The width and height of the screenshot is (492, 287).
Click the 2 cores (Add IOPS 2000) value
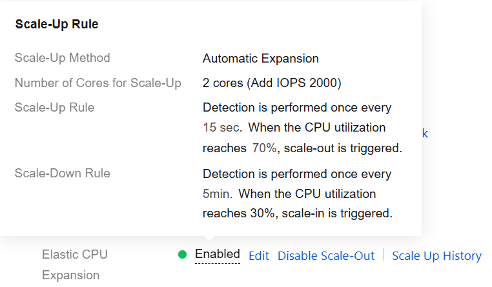coord(272,83)
